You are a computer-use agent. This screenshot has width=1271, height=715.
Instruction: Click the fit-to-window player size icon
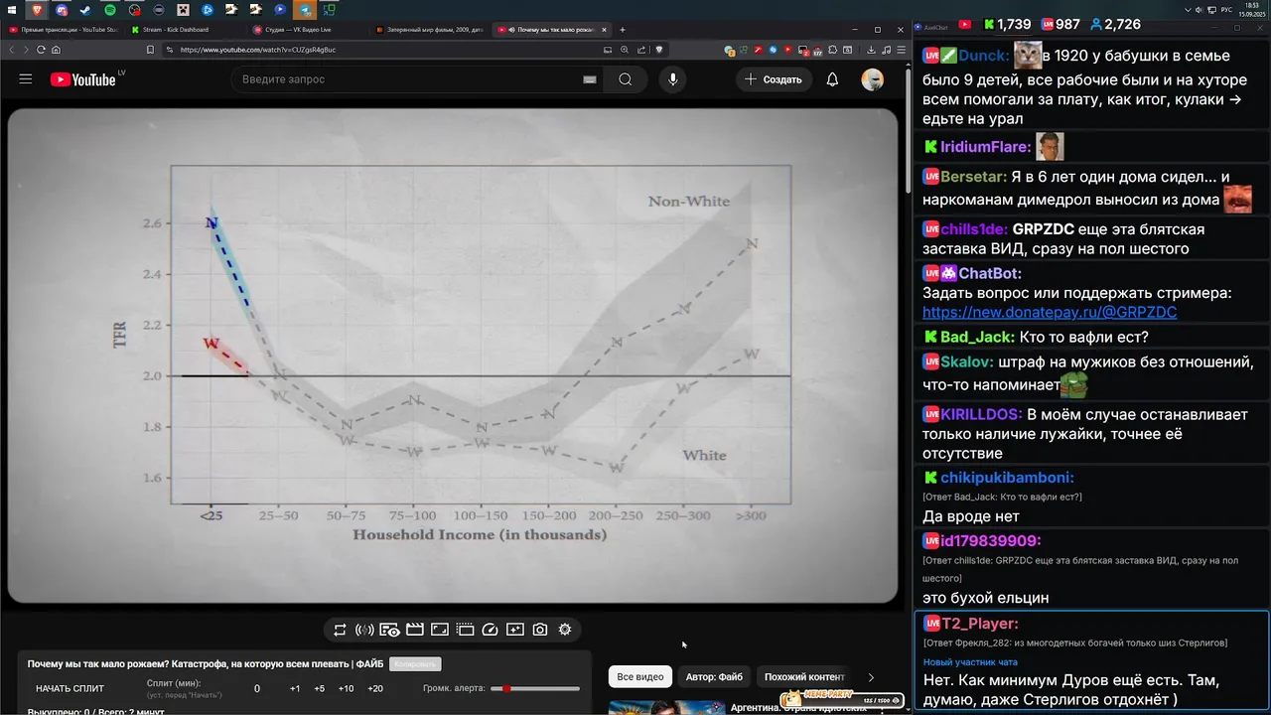[440, 630]
